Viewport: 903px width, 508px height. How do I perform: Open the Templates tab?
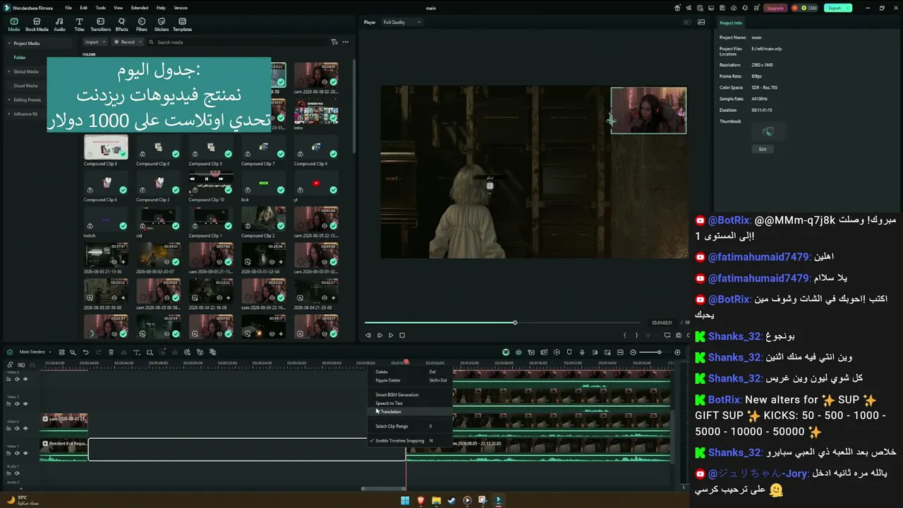coord(182,24)
